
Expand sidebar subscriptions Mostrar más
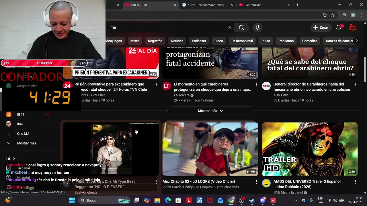26,143
